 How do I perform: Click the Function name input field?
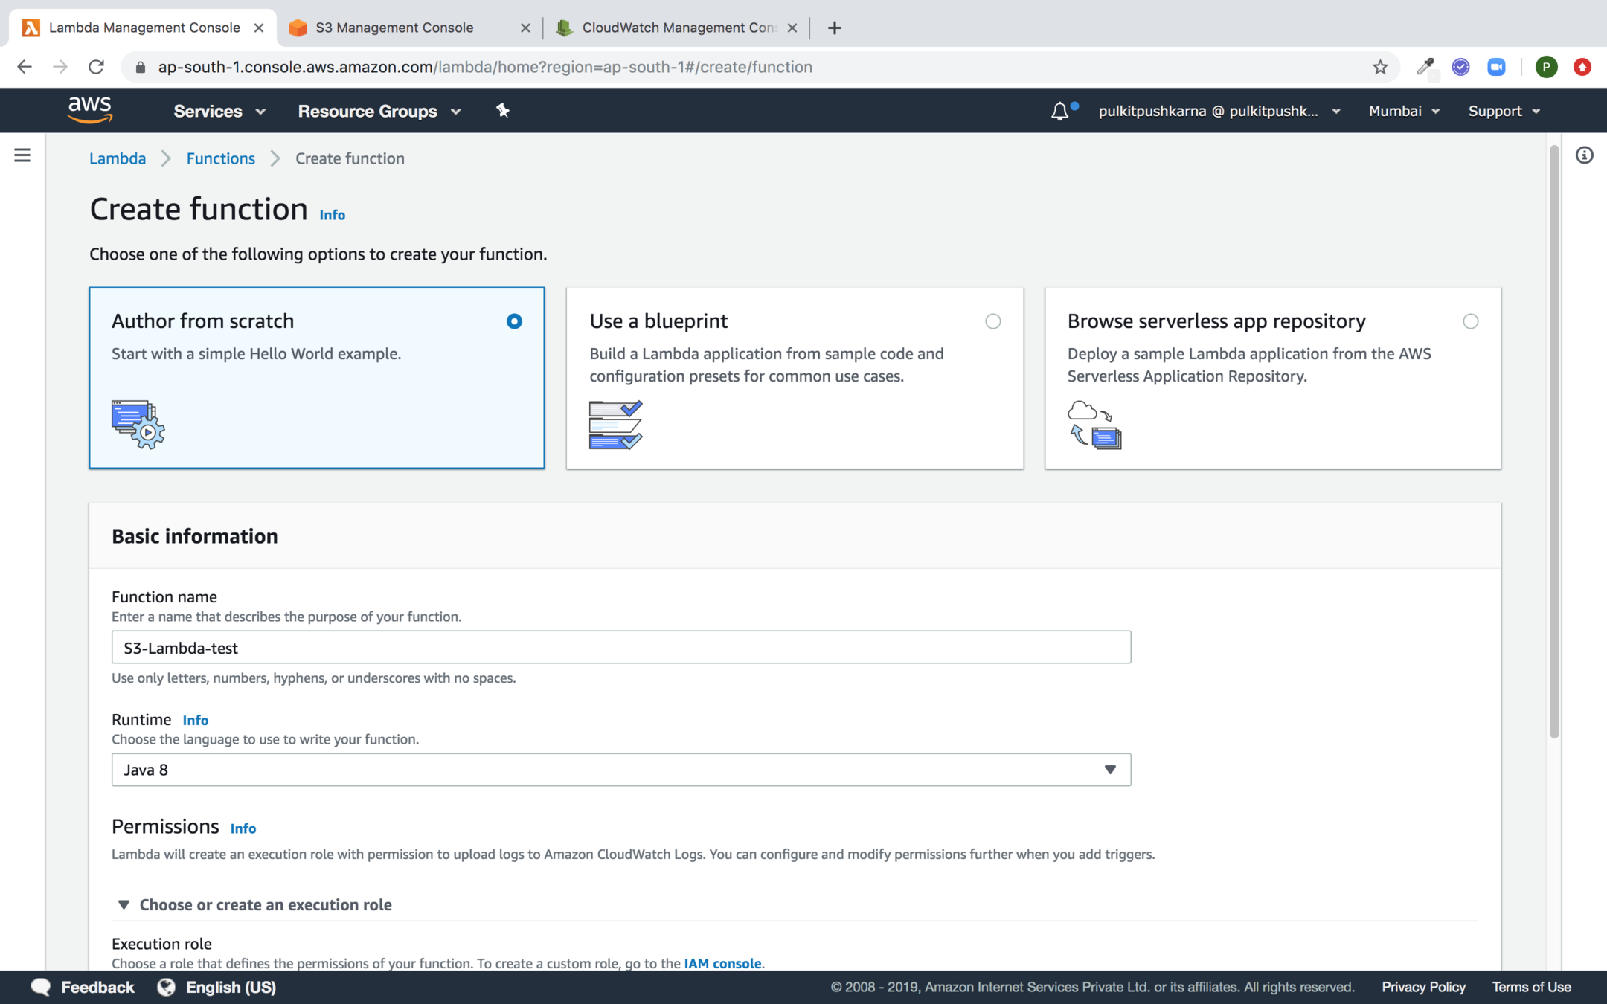[x=620, y=648]
